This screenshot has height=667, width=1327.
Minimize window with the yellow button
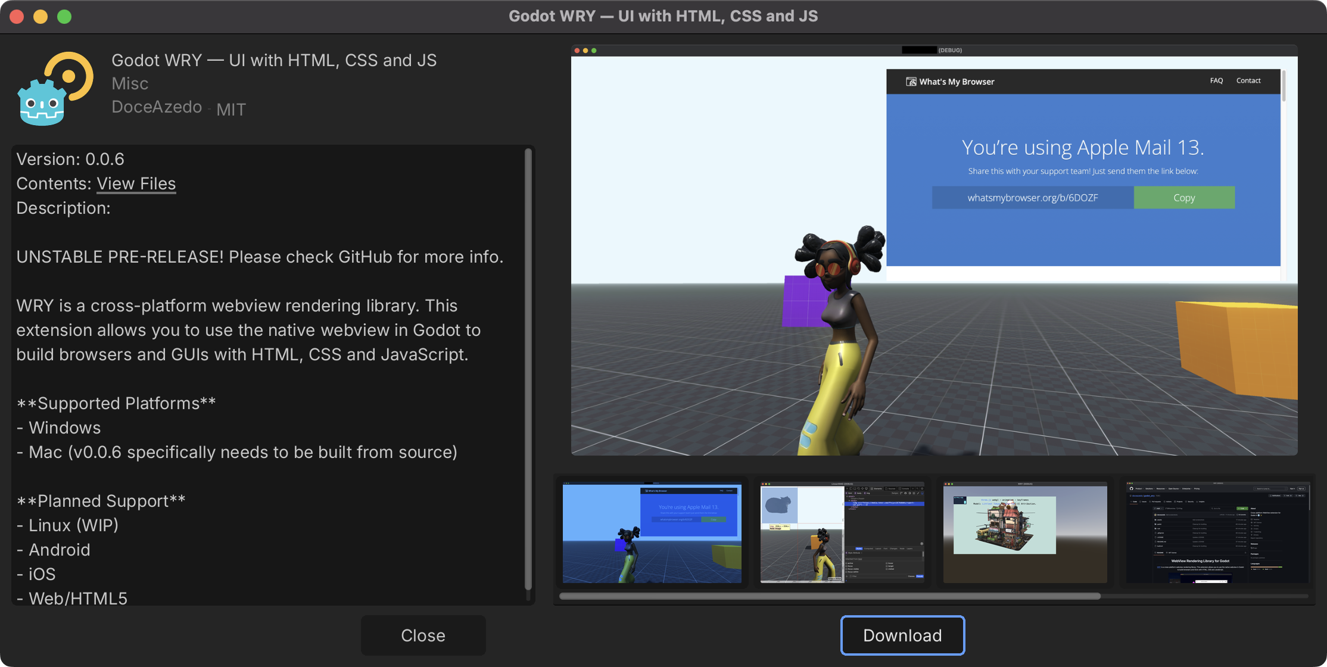[x=41, y=17]
